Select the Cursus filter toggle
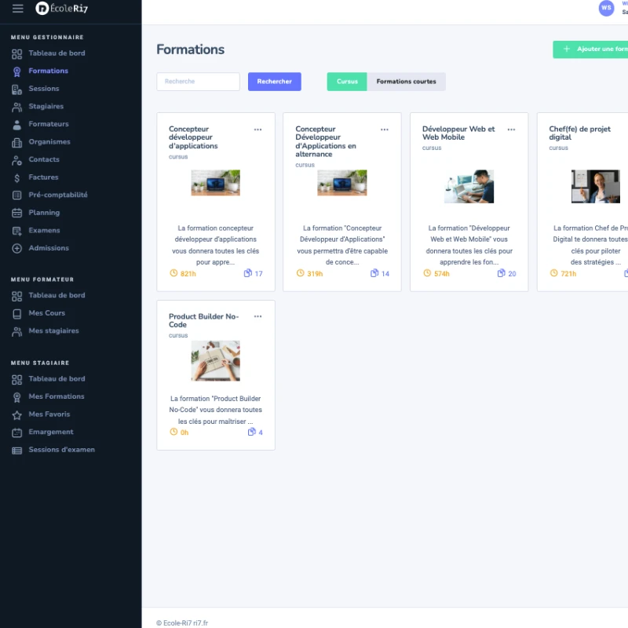This screenshot has height=628, width=628. pyautogui.click(x=347, y=82)
